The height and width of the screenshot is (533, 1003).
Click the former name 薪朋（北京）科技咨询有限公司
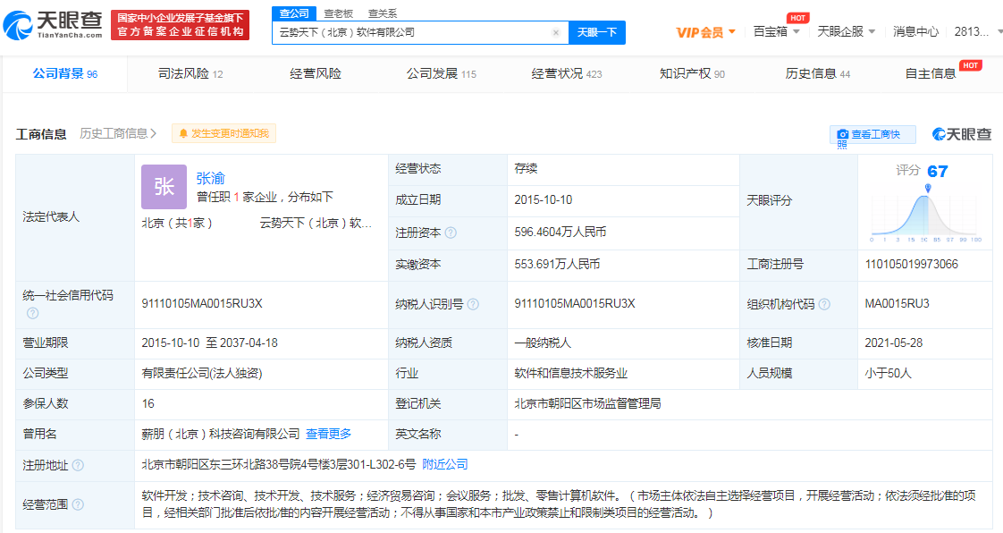(x=221, y=434)
